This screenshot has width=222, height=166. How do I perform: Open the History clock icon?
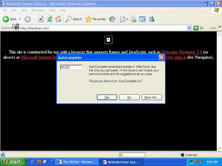tap(112, 19)
